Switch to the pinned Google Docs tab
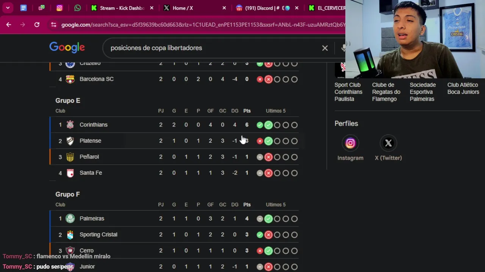This screenshot has width=485, height=272. tap(23, 8)
